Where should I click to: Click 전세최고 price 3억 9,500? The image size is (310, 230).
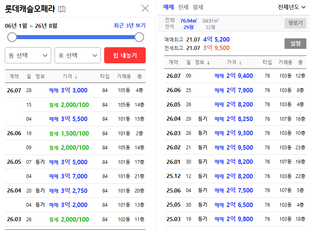coord(216,48)
